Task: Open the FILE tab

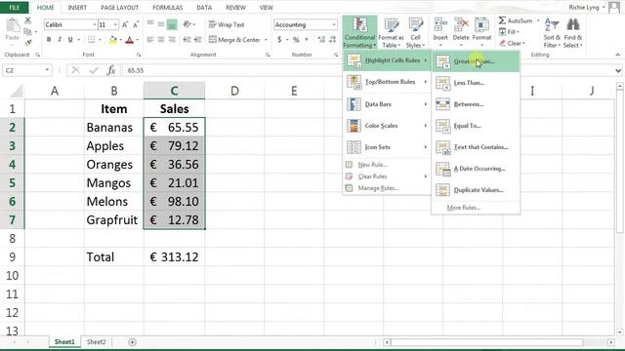Action: click(x=15, y=8)
